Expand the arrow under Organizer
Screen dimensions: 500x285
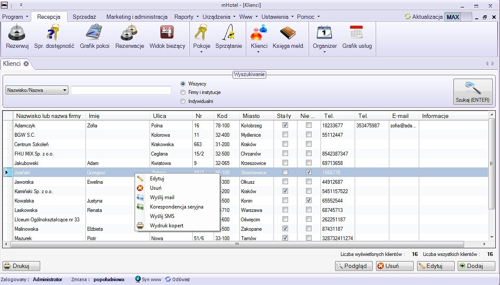coord(324,52)
